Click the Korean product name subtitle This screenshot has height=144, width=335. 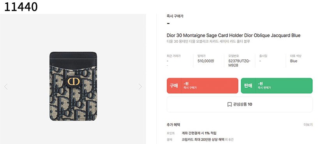tap(208, 41)
